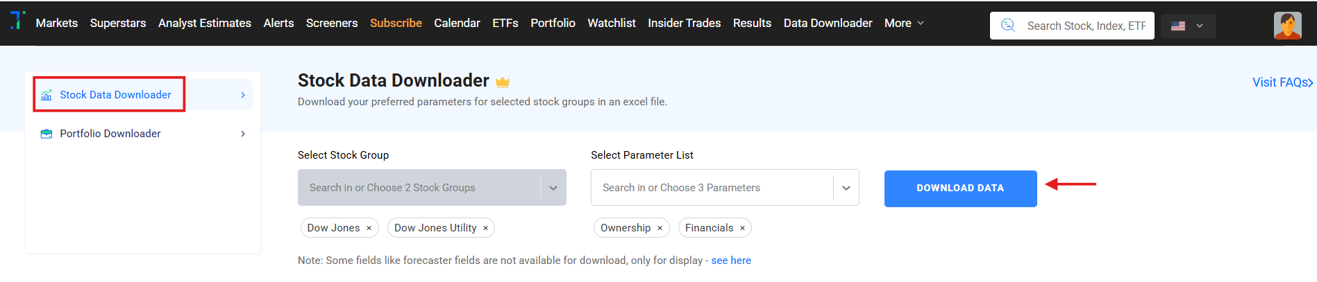Remove the Financials parameter chip
The height and width of the screenshot is (282, 1317).
click(x=742, y=228)
